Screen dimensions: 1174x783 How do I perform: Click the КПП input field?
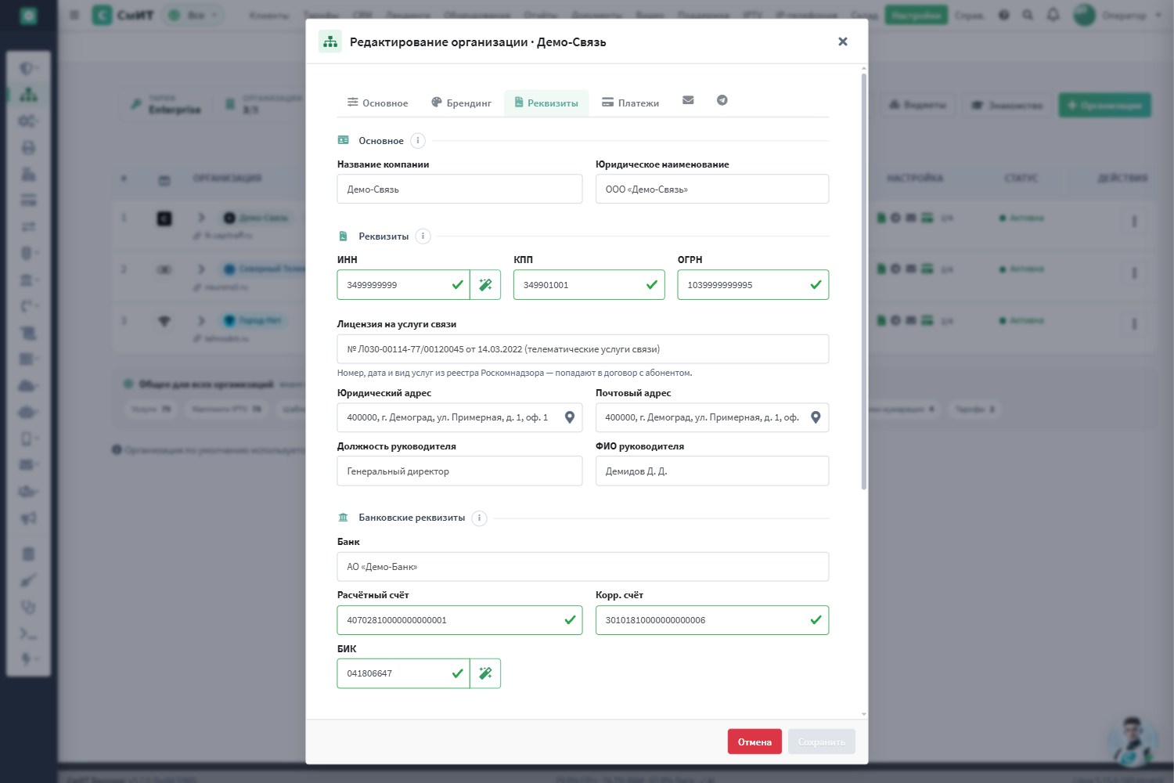pos(589,285)
